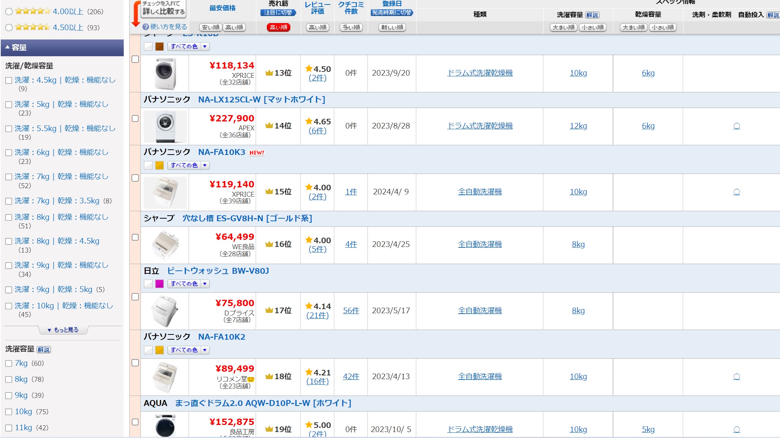Select white color swatch for NA-FA10K2

[148, 350]
